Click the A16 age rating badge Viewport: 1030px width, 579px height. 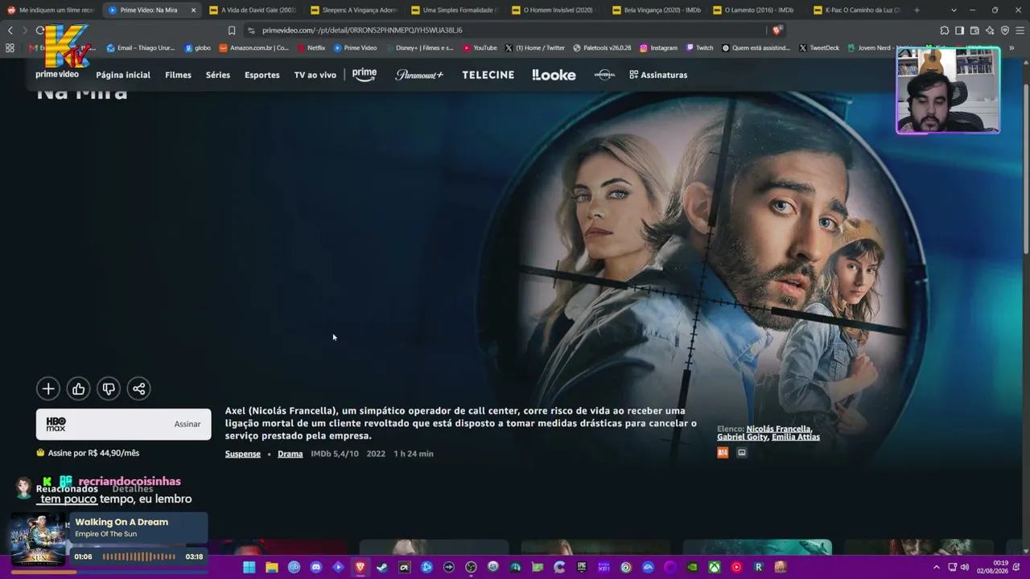click(x=723, y=453)
